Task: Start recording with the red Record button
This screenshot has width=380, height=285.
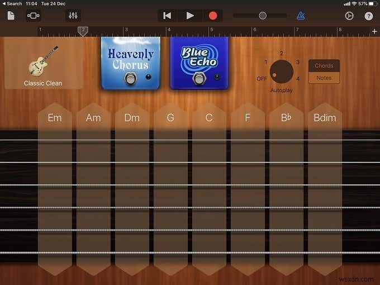Action: click(213, 16)
